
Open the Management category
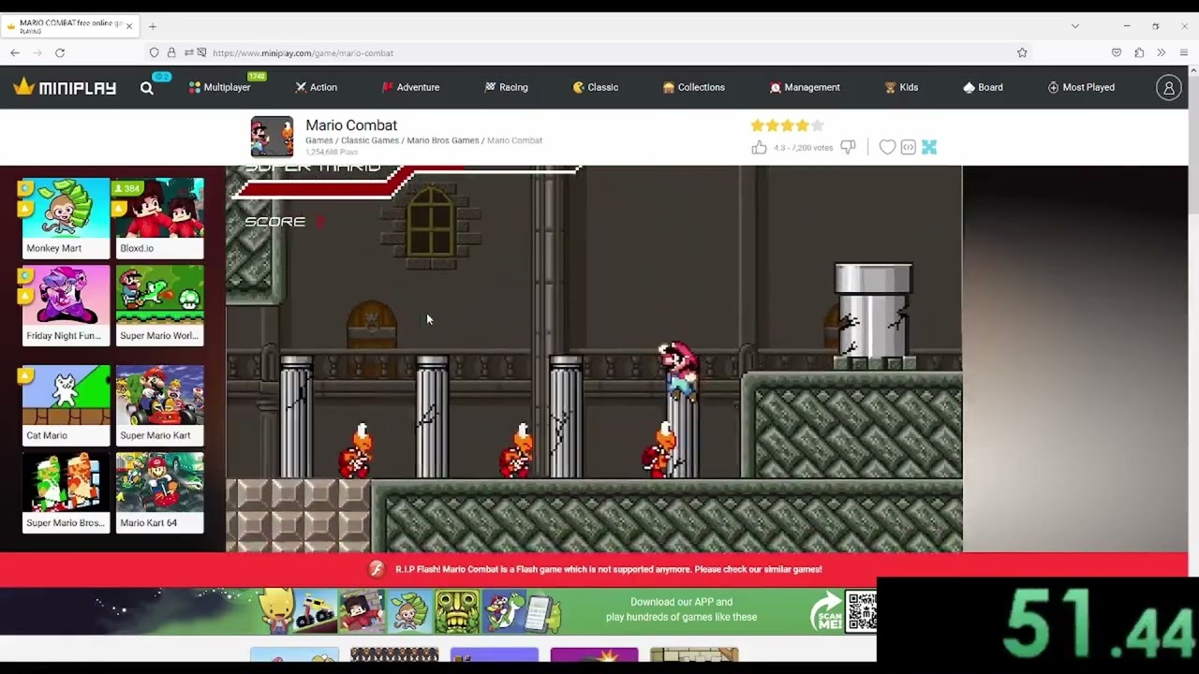click(x=805, y=87)
